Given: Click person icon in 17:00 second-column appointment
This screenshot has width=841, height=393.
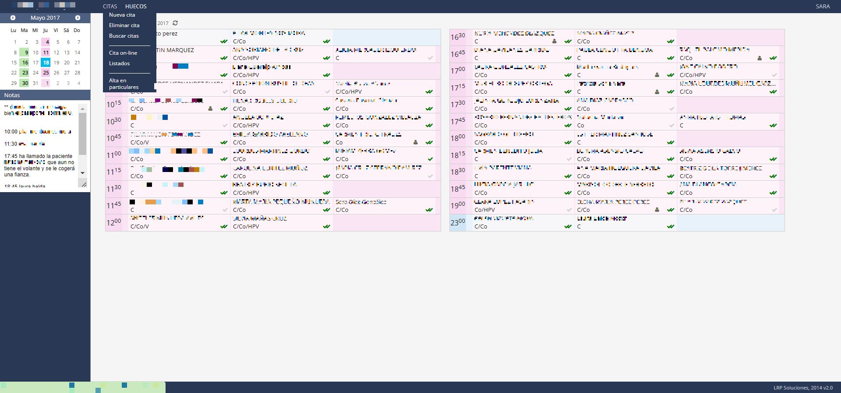Looking at the screenshot, I should (x=657, y=75).
